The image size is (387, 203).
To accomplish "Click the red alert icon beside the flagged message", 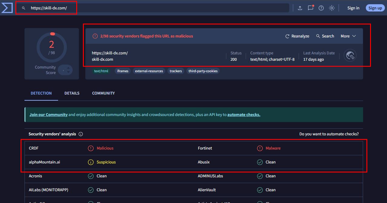I will [x=95, y=36].
